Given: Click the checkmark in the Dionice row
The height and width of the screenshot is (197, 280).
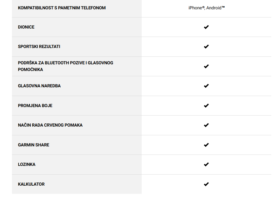Looking at the screenshot, I should (x=206, y=27).
